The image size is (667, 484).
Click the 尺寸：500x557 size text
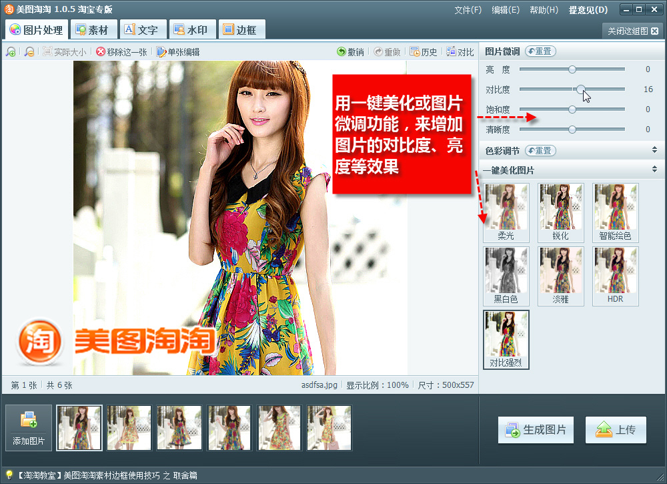pos(446,385)
